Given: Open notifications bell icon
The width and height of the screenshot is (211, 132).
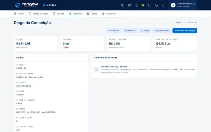Looking at the screenshot, I should coord(163,5).
